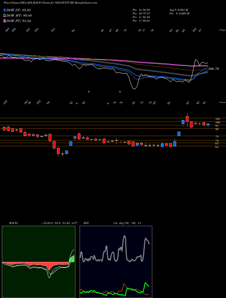Screen dimensions: 226x298
Task: Click the Pre O: 94.99 open value
Action: [x=141, y=10]
